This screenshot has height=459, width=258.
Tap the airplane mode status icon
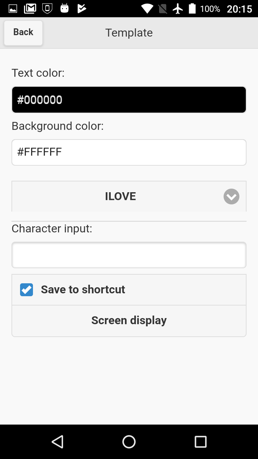point(178,8)
